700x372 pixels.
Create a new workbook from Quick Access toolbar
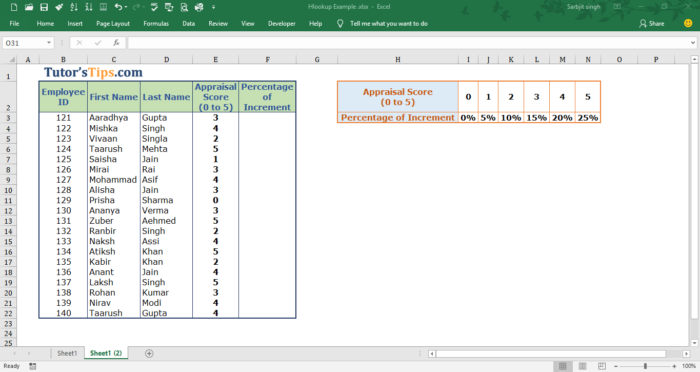[x=14, y=7]
